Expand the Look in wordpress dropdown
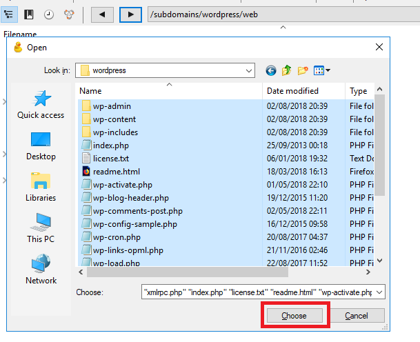Screen dimensions: 420x342 [249, 71]
